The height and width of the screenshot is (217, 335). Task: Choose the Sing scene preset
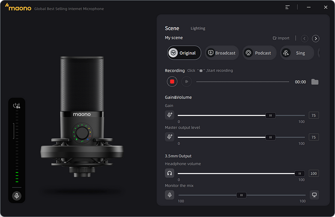click(x=296, y=53)
